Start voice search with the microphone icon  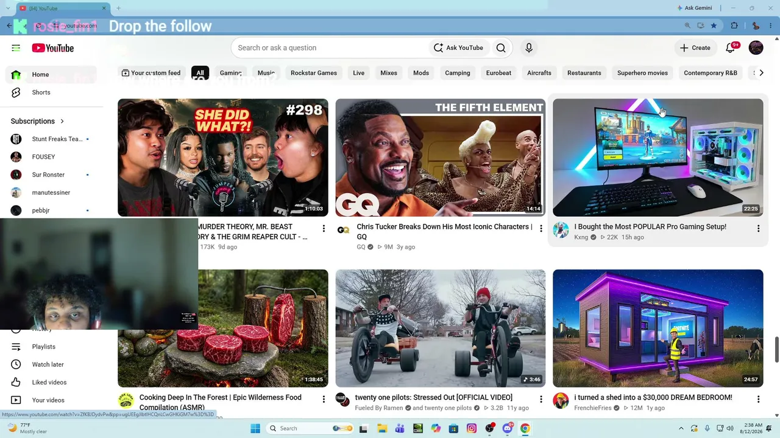529,48
